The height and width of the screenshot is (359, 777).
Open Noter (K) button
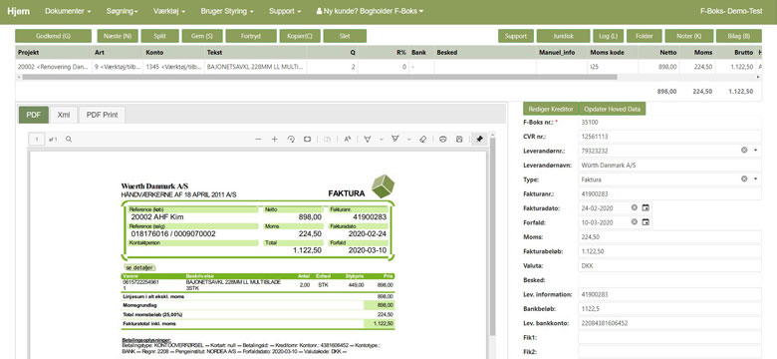(x=689, y=36)
